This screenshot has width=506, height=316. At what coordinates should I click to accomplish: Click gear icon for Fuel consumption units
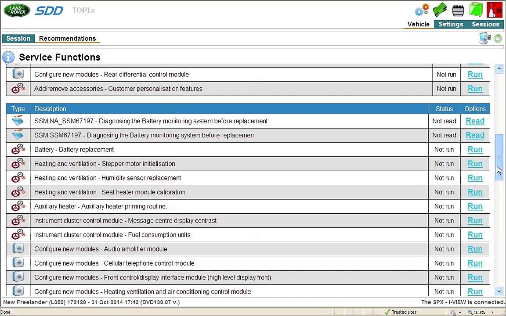coord(18,235)
